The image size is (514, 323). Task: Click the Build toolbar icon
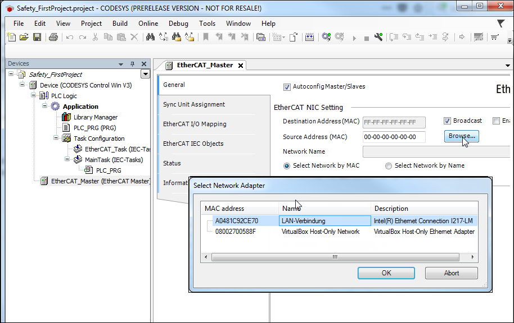click(310, 37)
